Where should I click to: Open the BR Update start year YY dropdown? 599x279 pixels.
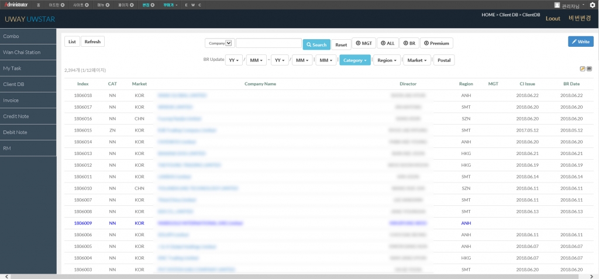click(x=234, y=60)
